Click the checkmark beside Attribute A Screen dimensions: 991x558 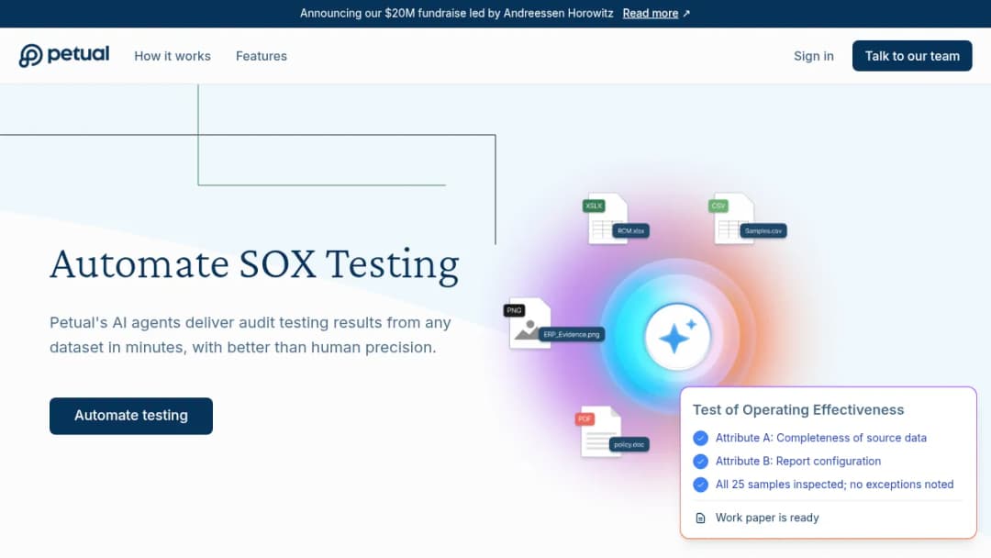[700, 438]
